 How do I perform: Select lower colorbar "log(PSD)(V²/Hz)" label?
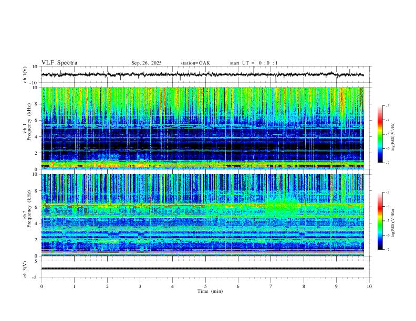393,223
